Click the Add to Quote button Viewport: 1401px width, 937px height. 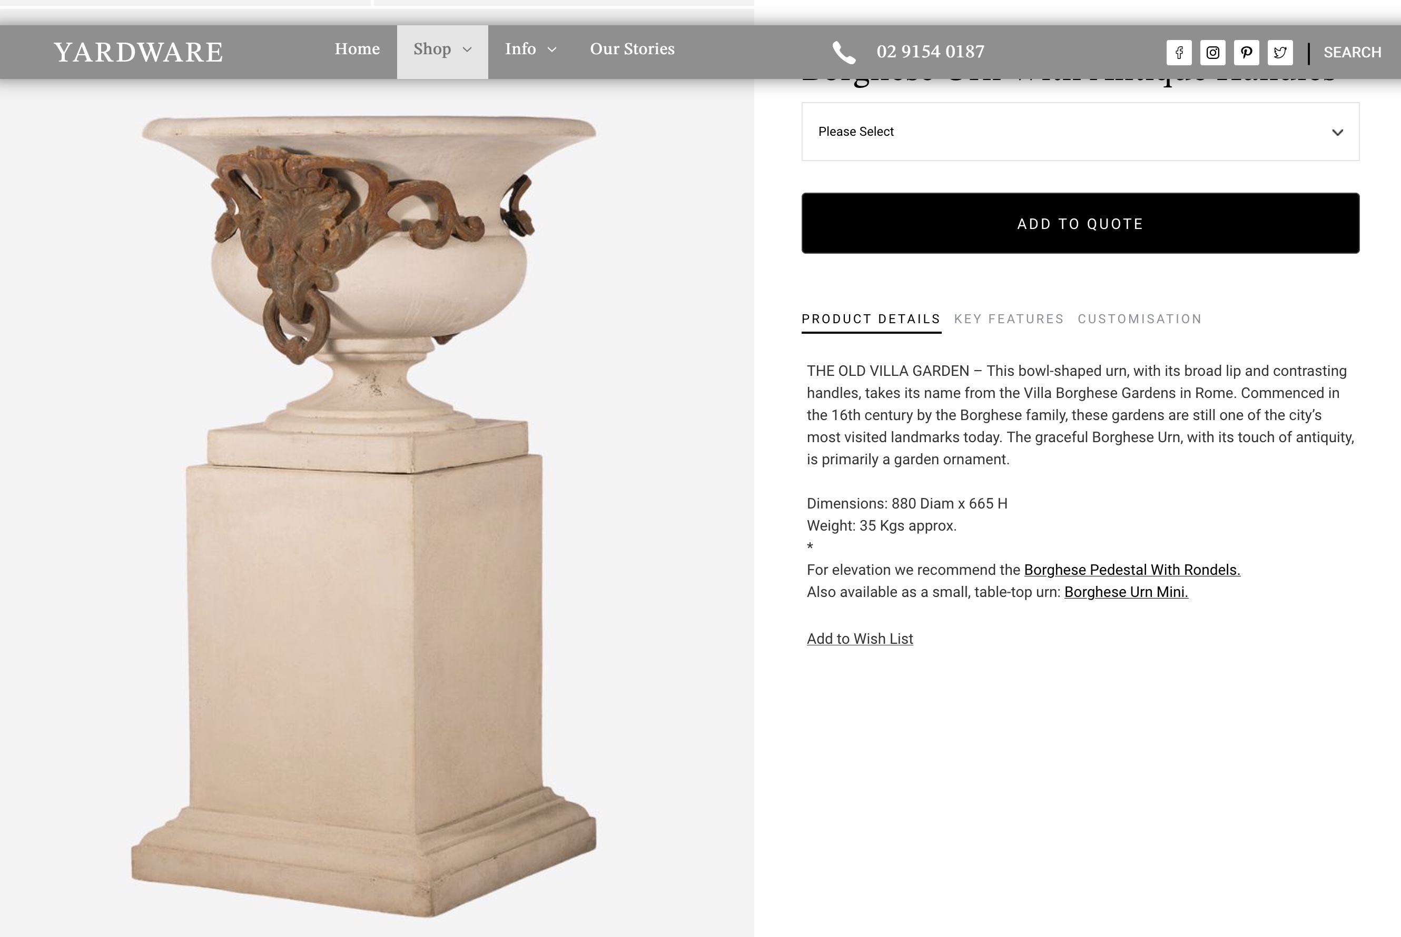tap(1080, 223)
